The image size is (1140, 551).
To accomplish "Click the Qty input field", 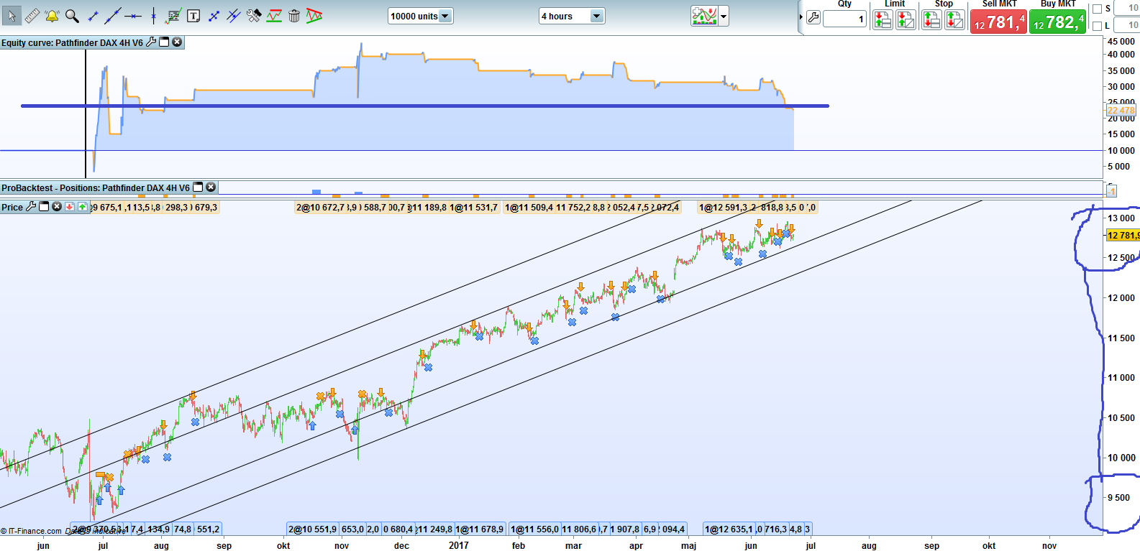I will pos(844,19).
